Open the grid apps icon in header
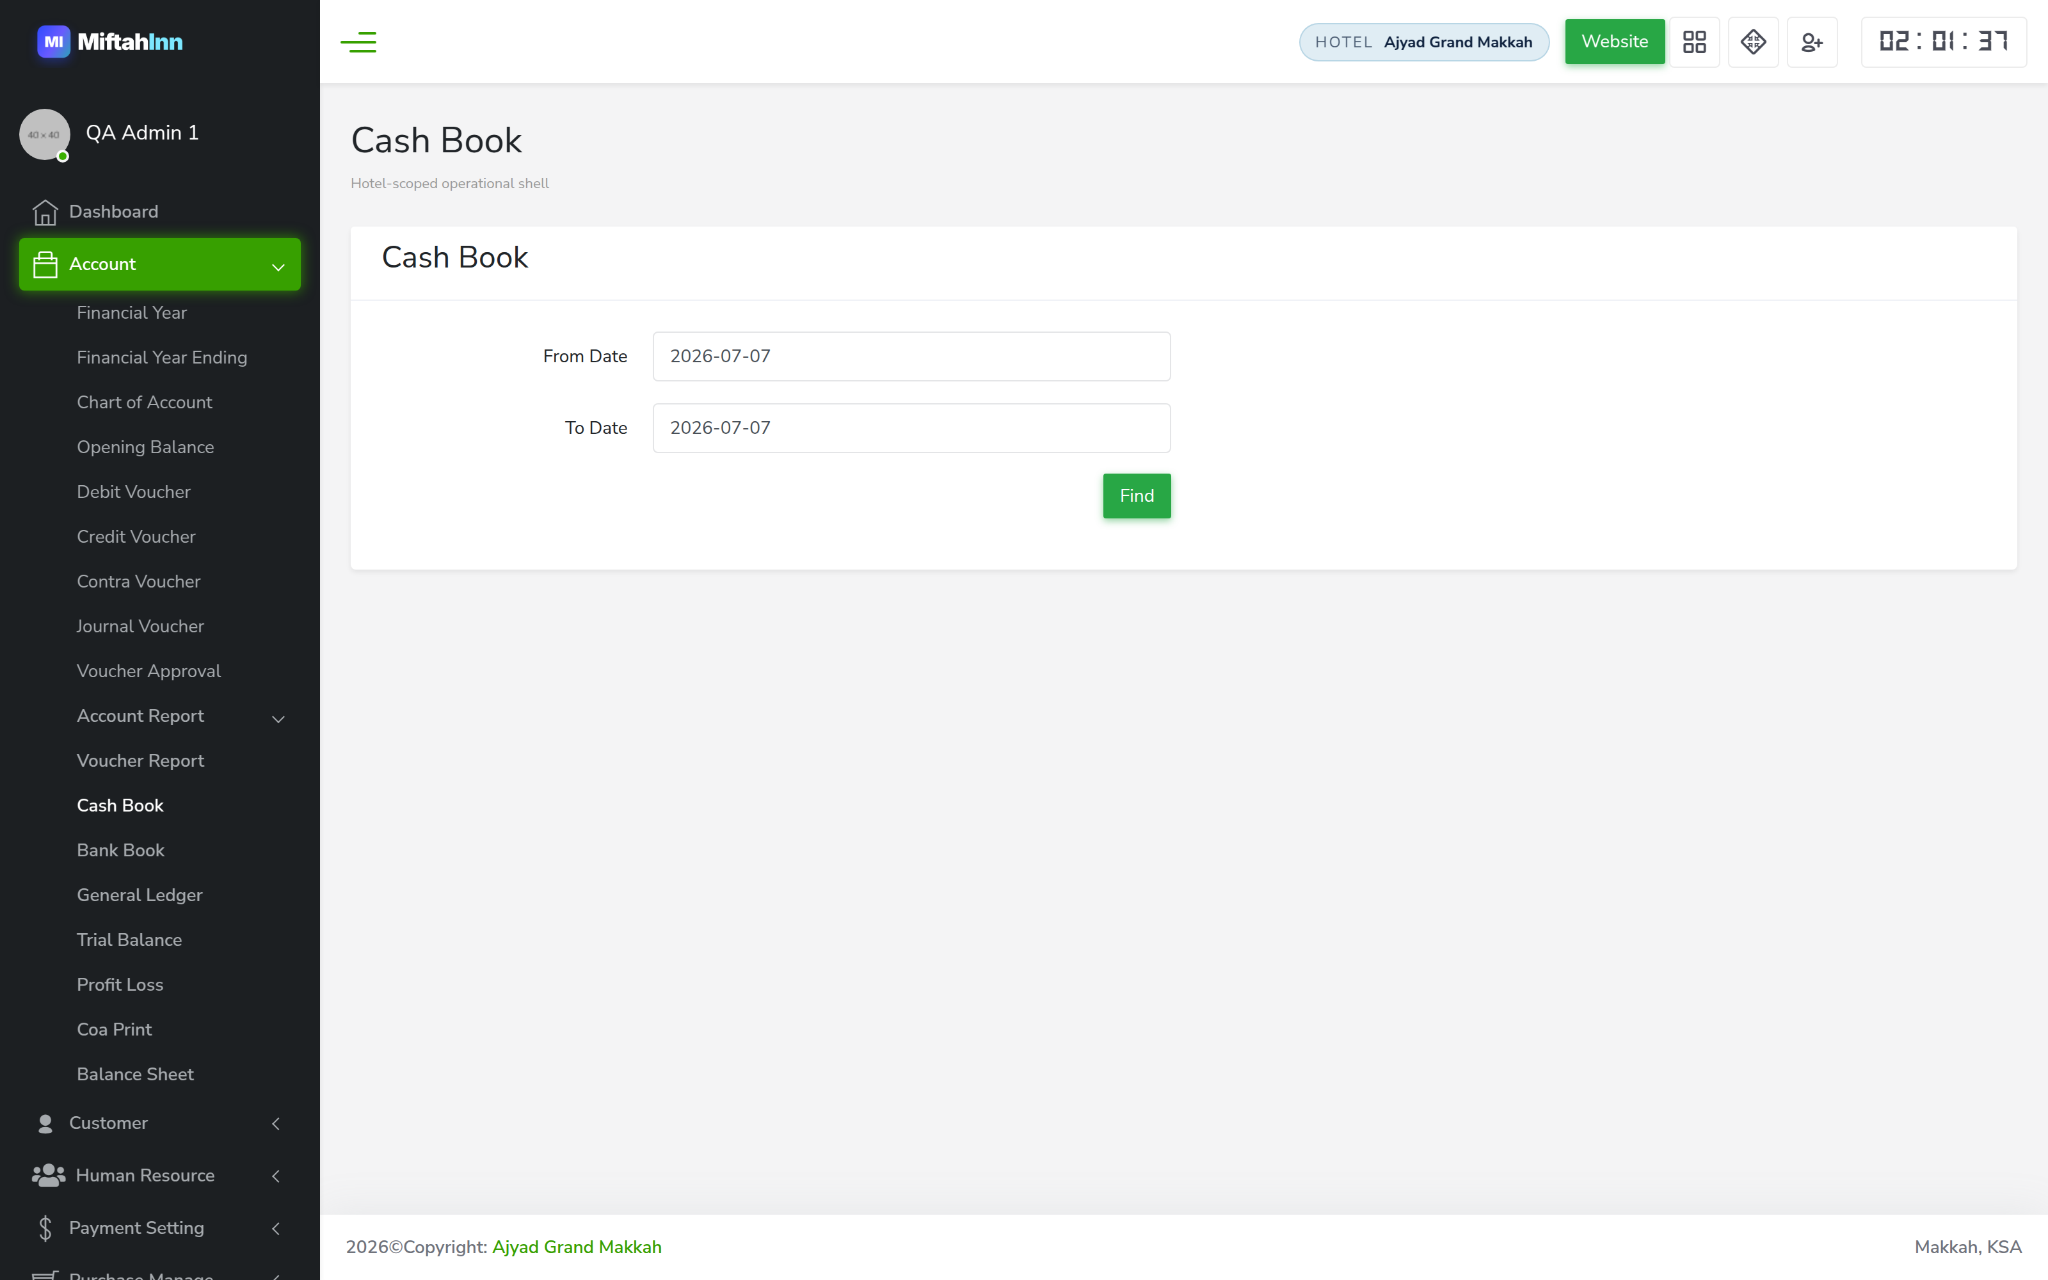The width and height of the screenshot is (2048, 1280). point(1694,42)
